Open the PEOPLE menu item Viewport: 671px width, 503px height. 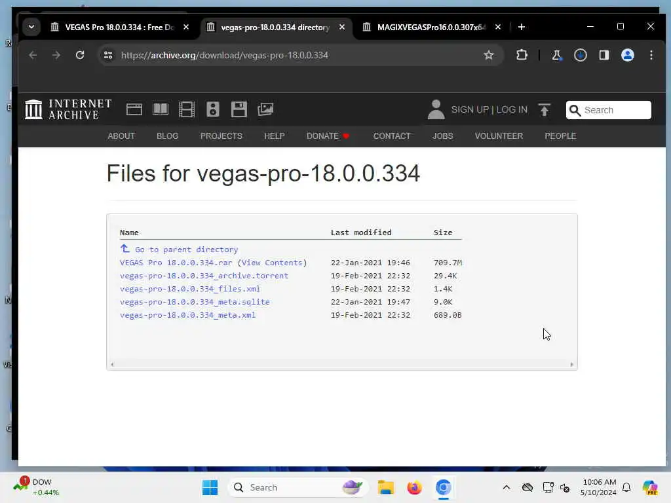[x=560, y=136]
